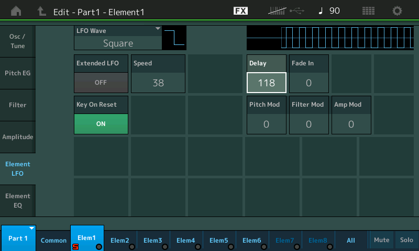Open the LFO Wave dropdown
Image resolution: width=419 pixels, height=251 pixels.
pos(118,38)
